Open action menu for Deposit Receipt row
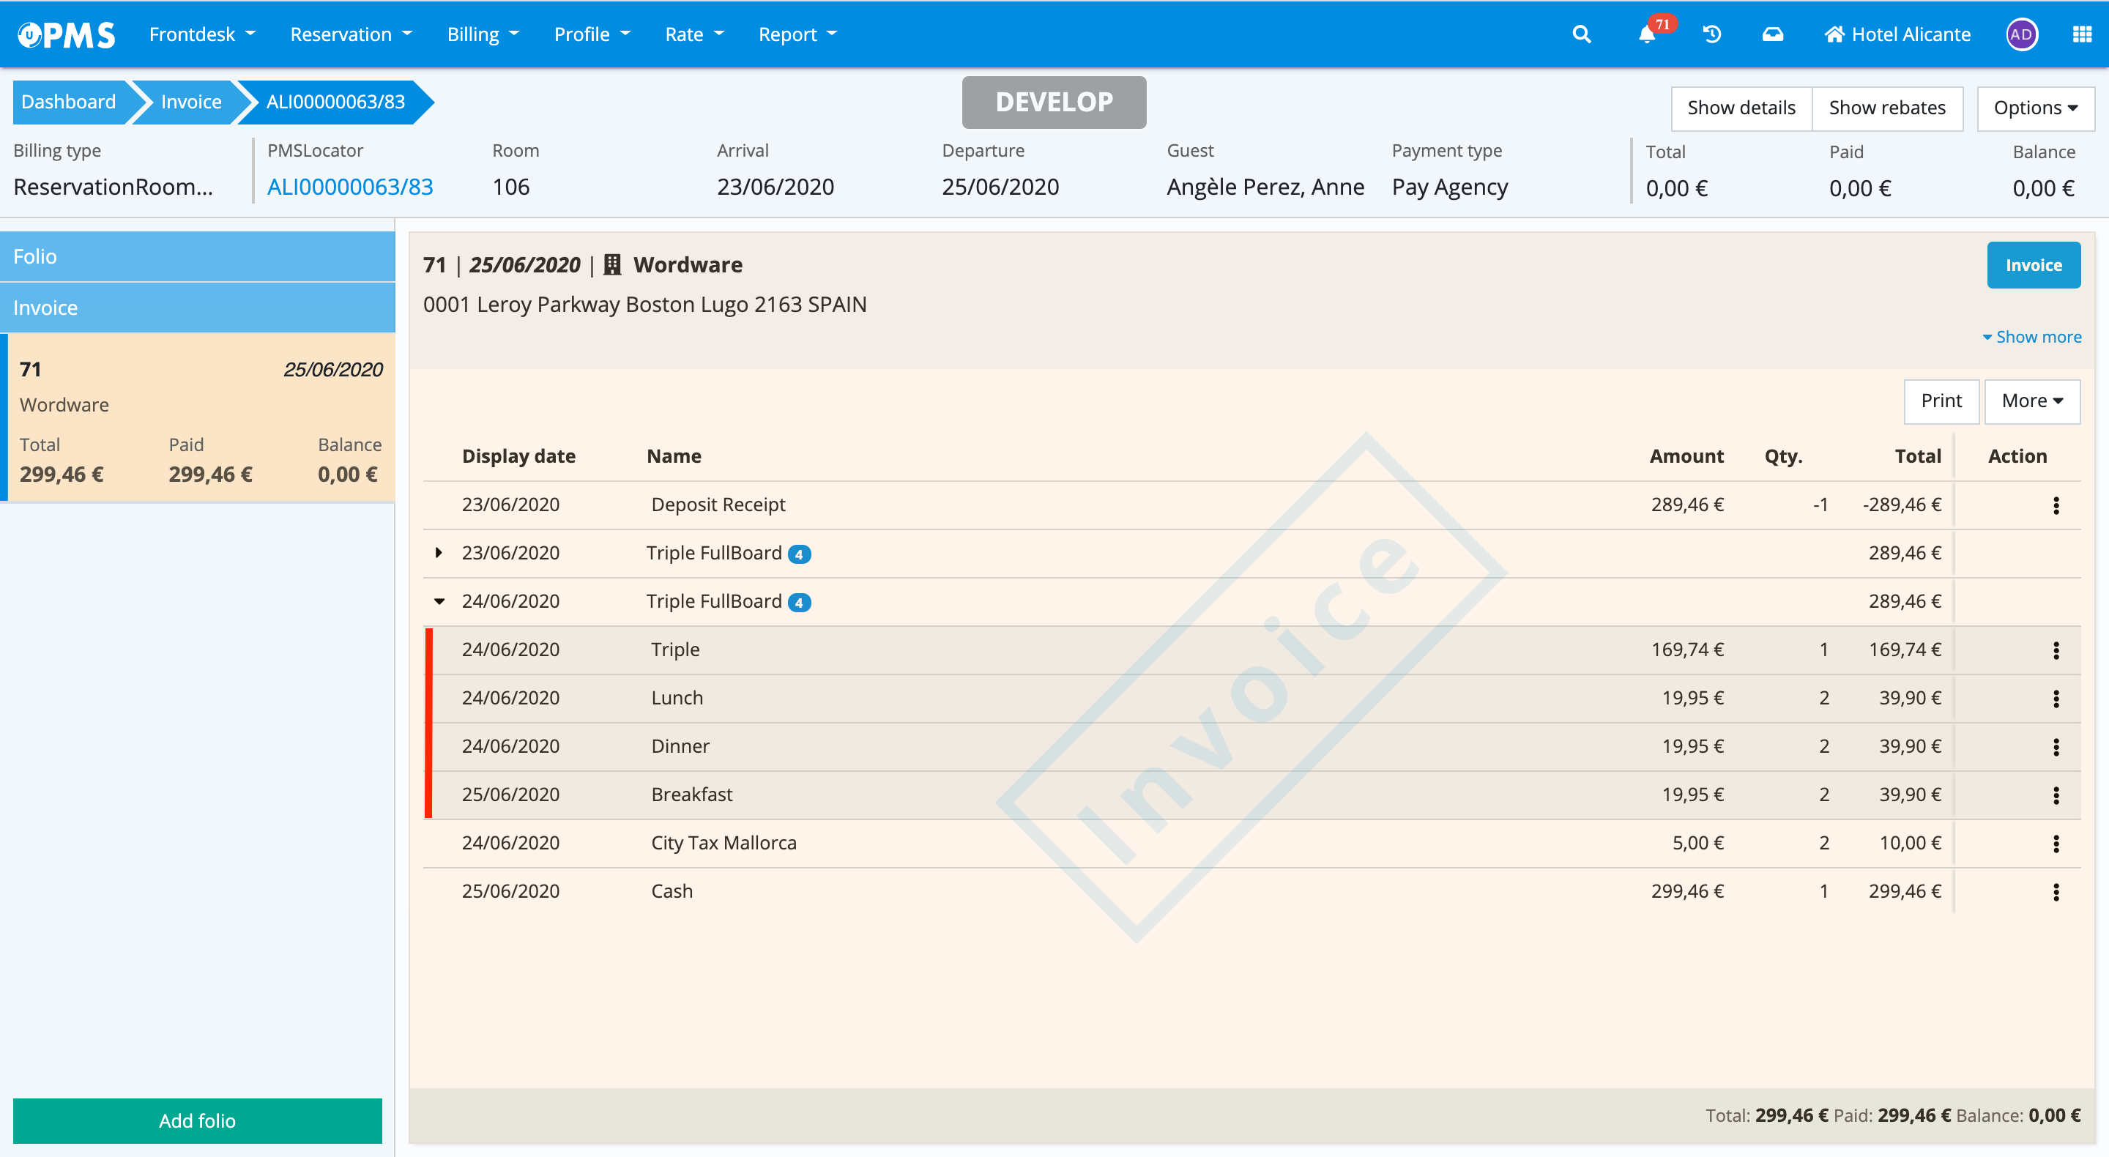Image resolution: width=2109 pixels, height=1157 pixels. click(x=2056, y=505)
